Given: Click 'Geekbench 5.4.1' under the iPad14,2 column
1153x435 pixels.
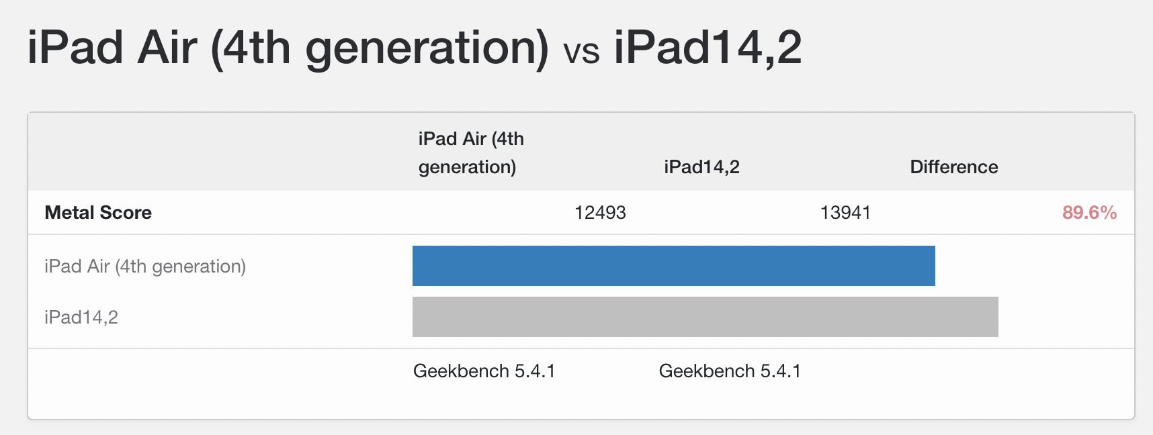Looking at the screenshot, I should [730, 371].
